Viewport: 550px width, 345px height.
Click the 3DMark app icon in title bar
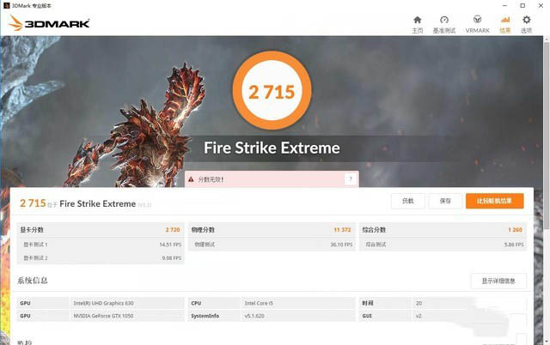click(x=5, y=4)
